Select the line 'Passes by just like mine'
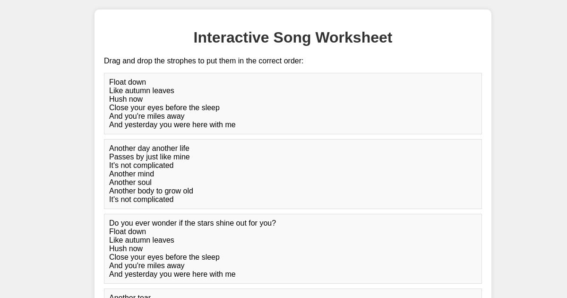567x298 pixels. click(x=149, y=157)
